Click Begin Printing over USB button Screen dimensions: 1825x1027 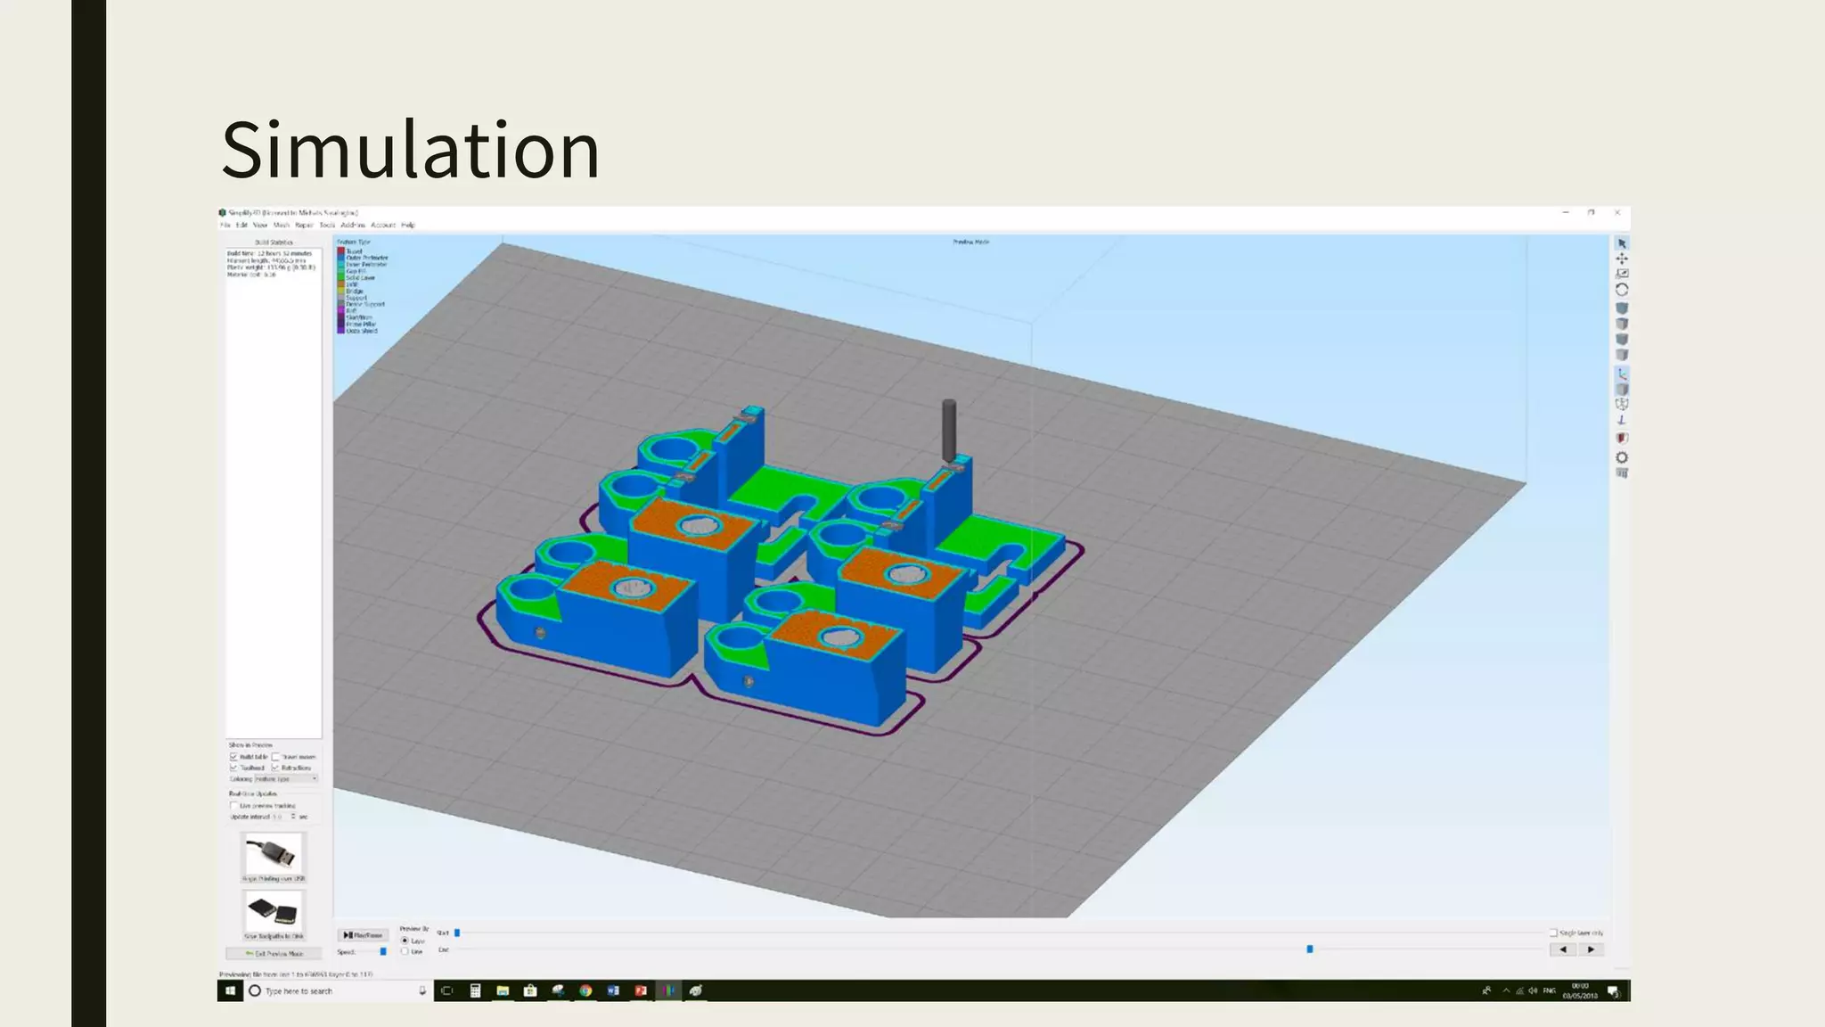tap(274, 858)
